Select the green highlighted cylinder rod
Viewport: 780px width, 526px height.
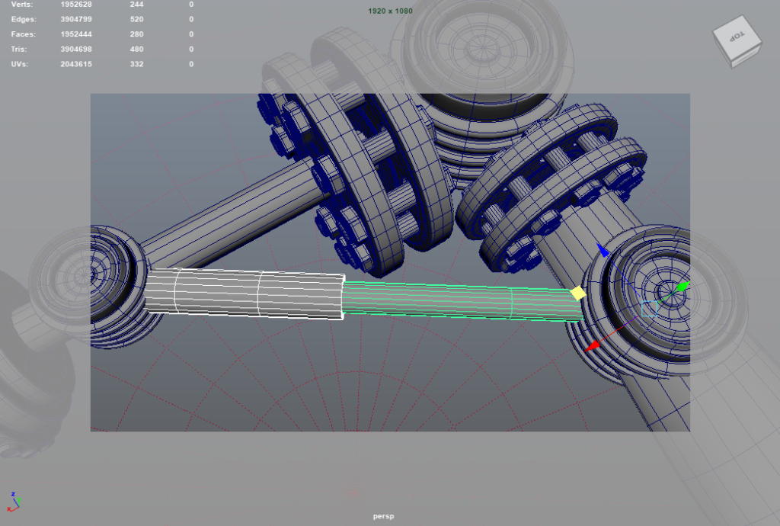pyautogui.click(x=462, y=300)
